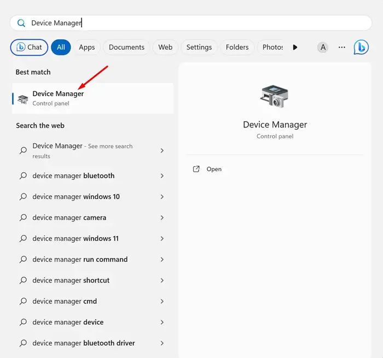Viewport: 383px width, 358px height.
Task: Expand the device manager cmd suggestion arrow
Action: (162, 301)
